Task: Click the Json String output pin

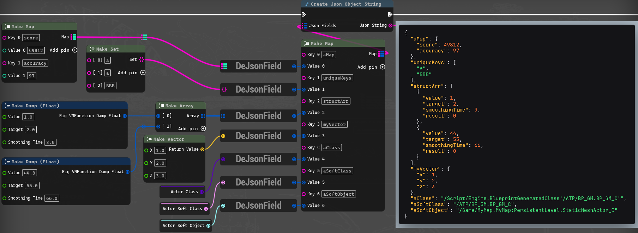Action: point(390,25)
